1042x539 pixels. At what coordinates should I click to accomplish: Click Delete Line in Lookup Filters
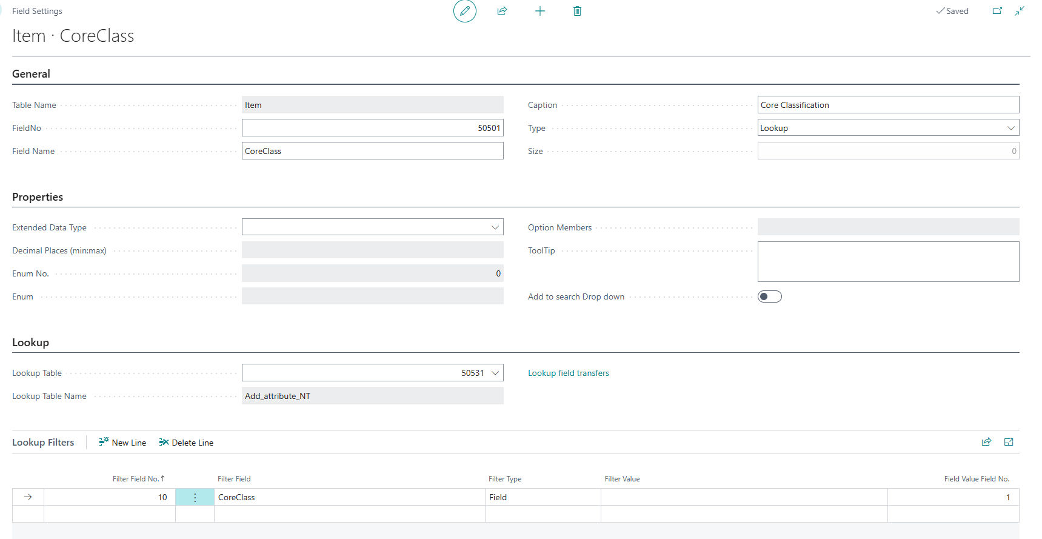tap(186, 443)
